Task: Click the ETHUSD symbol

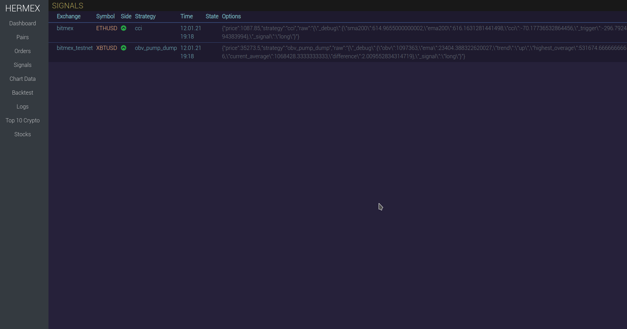Action: pyautogui.click(x=107, y=28)
